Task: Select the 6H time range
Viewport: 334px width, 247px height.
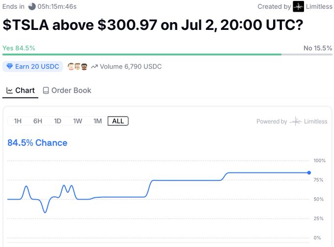Action: 38,121
